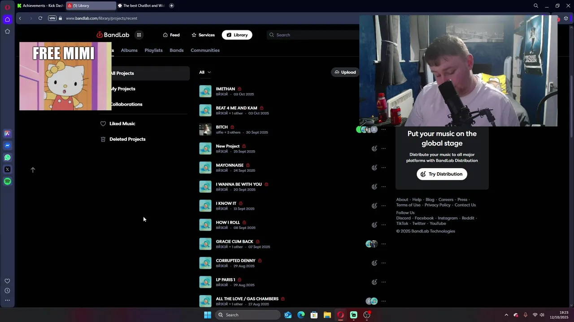Open a new browser tab with plus

pyautogui.click(x=171, y=6)
